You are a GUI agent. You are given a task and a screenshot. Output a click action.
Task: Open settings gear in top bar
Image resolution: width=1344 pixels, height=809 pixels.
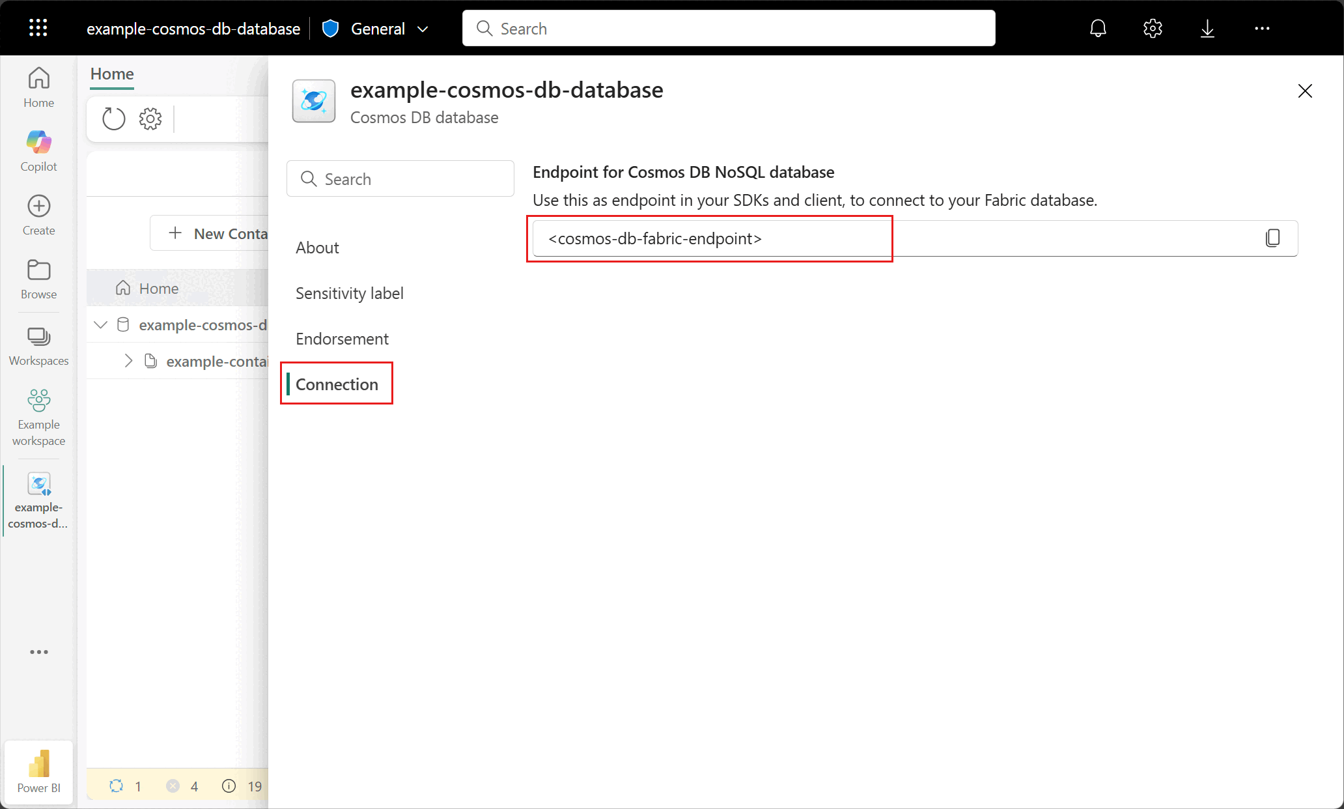[1153, 29]
